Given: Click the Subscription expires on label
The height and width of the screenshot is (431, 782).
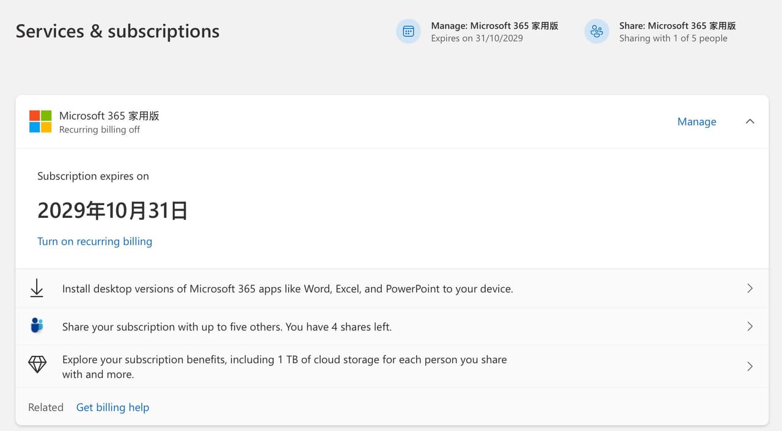Looking at the screenshot, I should click(93, 176).
